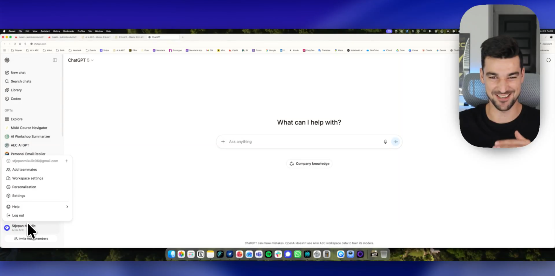Open the NotebookLM bookmark
This screenshot has width=555, height=276.
click(x=355, y=50)
